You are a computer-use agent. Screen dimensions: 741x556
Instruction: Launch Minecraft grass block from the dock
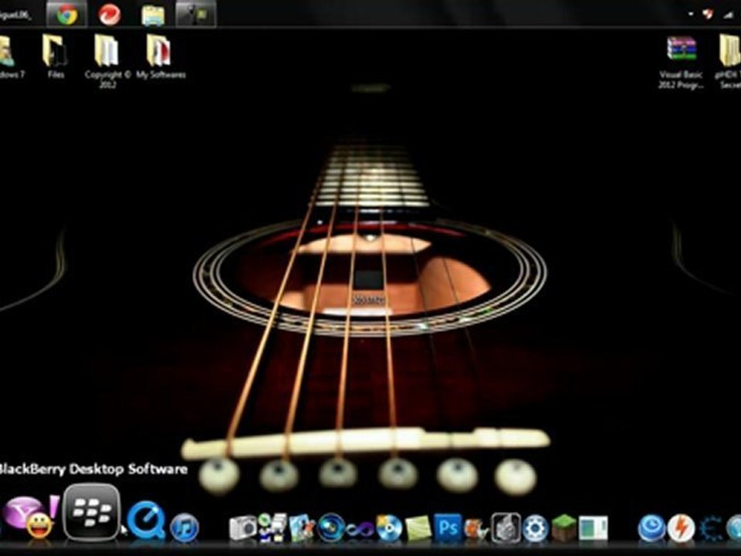coord(563,527)
